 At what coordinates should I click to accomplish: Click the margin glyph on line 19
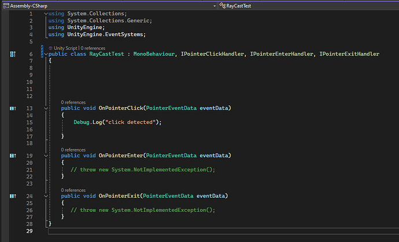(13, 156)
